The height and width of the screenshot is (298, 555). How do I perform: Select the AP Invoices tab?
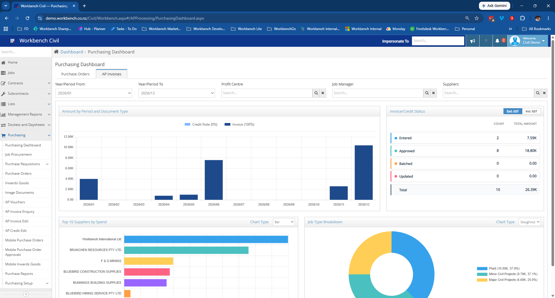(112, 74)
